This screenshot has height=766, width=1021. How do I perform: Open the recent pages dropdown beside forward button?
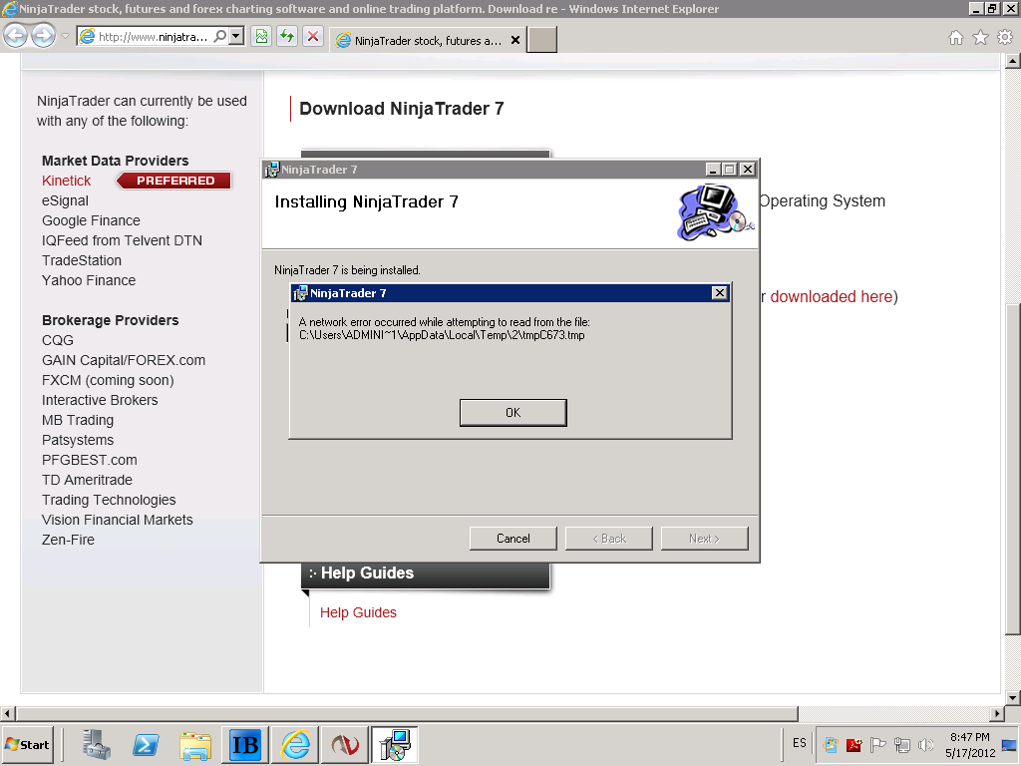tap(65, 37)
